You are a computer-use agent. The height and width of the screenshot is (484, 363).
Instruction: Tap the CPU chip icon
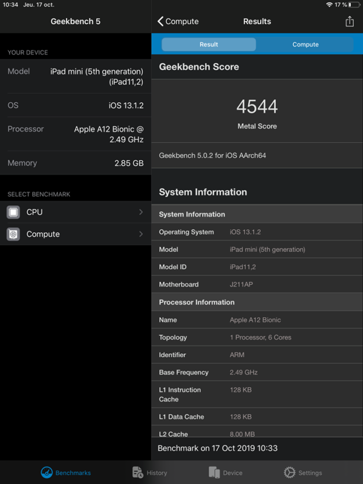point(13,212)
